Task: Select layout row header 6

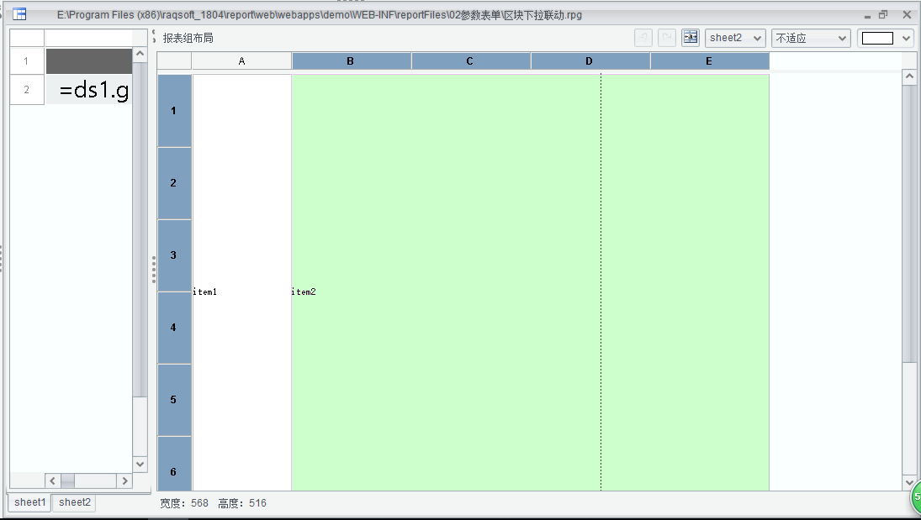Action: click(174, 464)
